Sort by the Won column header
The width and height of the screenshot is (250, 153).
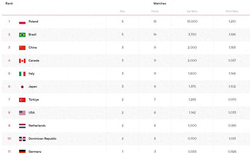click(x=122, y=11)
